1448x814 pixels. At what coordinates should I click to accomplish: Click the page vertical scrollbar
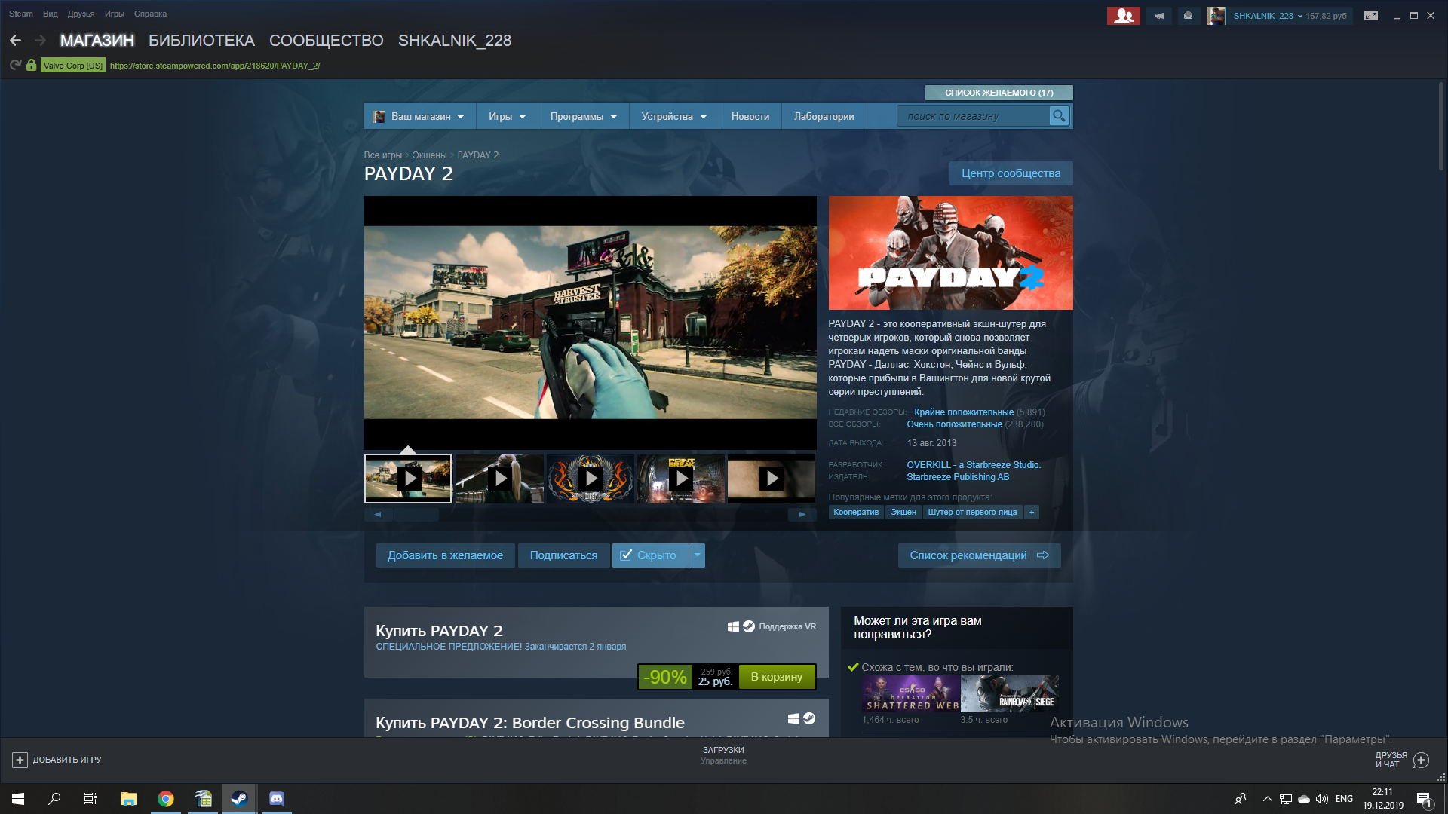pyautogui.click(x=1440, y=128)
